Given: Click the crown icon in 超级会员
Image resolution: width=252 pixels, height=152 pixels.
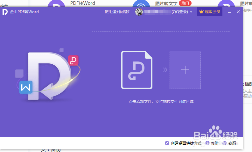Looking at the screenshot, I should click(201, 11).
